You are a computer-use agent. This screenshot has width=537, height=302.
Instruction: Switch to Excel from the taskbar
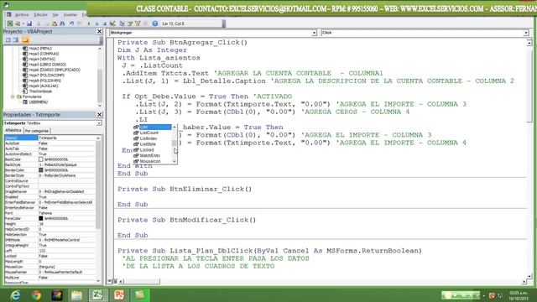point(97,295)
